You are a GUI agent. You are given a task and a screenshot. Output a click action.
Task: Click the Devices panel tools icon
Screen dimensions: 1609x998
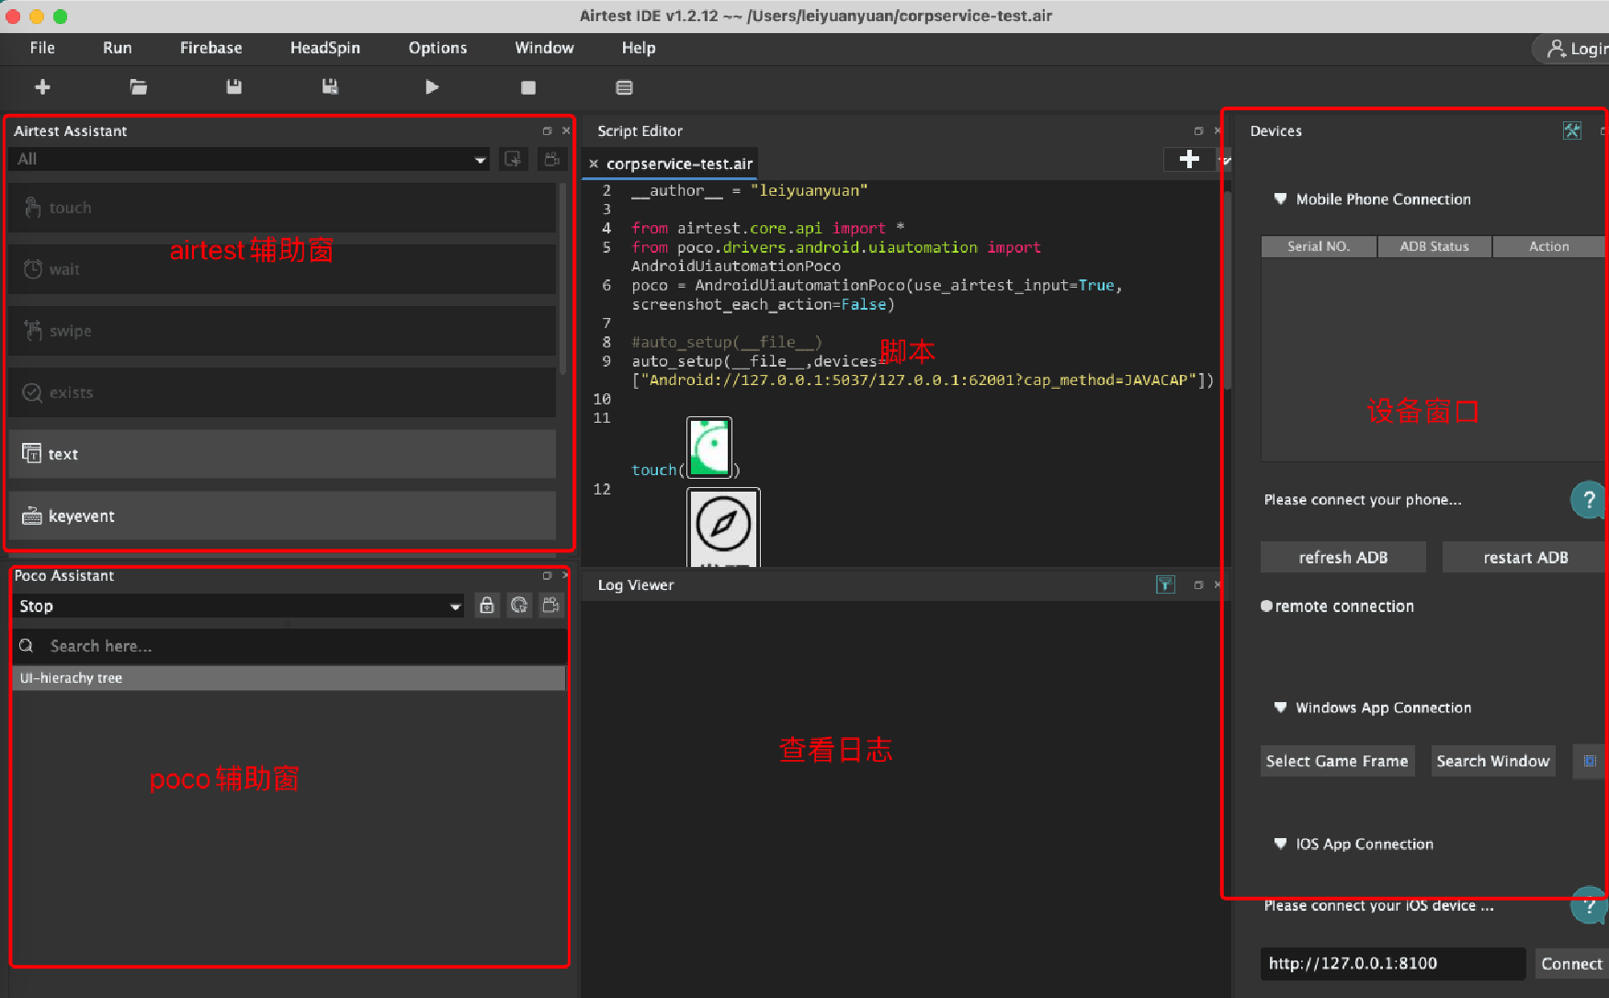(x=1572, y=130)
